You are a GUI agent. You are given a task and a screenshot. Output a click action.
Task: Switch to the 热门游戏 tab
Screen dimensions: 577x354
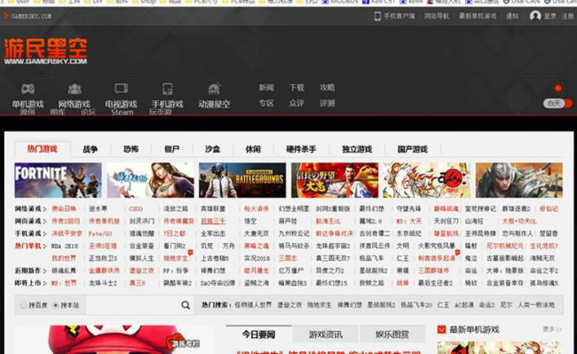43,149
